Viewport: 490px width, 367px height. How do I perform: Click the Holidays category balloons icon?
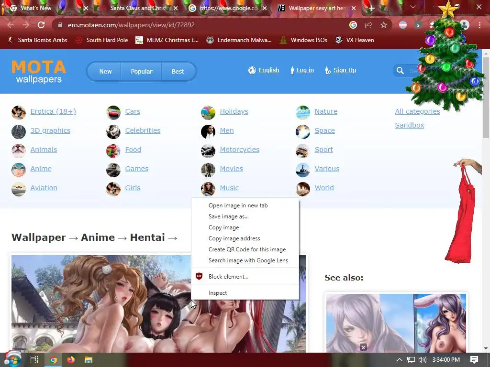pyautogui.click(x=208, y=112)
